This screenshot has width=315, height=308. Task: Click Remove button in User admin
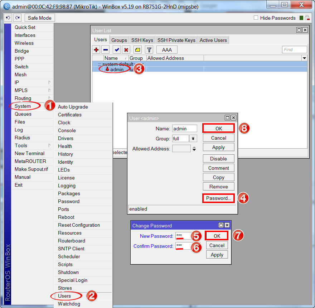click(x=218, y=187)
